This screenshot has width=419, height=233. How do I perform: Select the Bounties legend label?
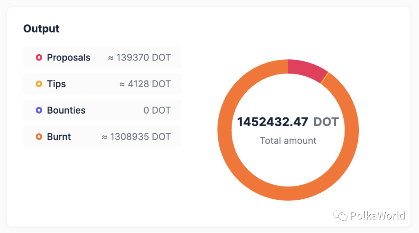(66, 110)
